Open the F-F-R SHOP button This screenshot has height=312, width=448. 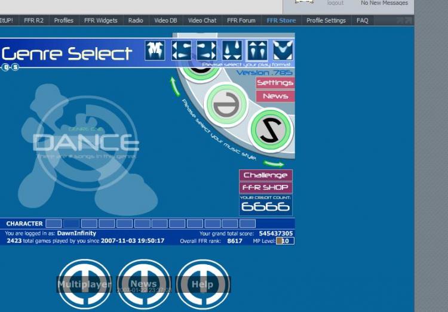(265, 187)
